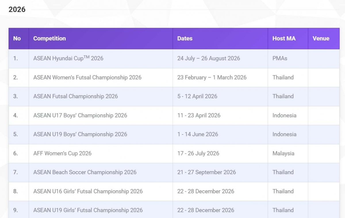Click the Host MA column header
345x218 pixels.
click(284, 38)
